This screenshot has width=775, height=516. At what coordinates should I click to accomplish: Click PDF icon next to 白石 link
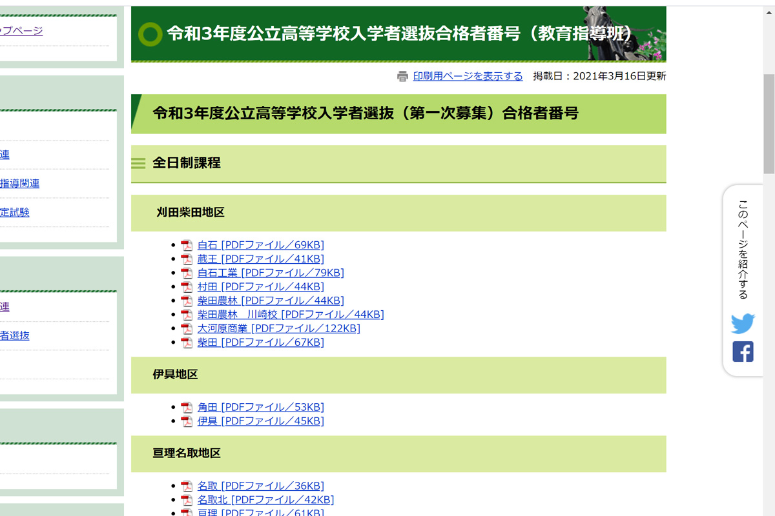click(187, 245)
